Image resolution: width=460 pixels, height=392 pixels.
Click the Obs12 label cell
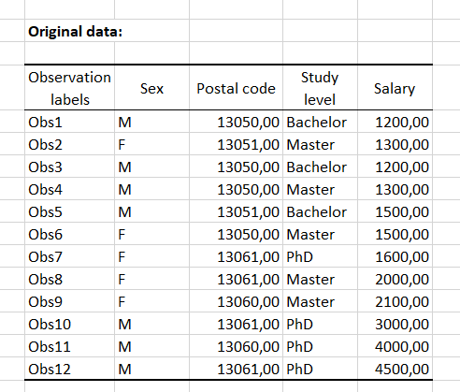pyautogui.click(x=70, y=369)
